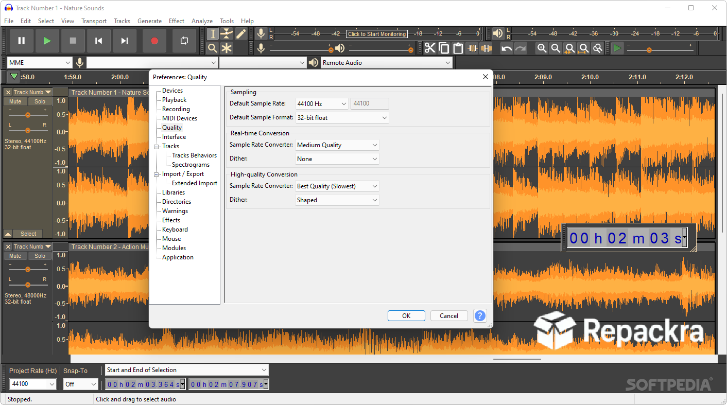The width and height of the screenshot is (727, 405).
Task: Open the Project Rate 44100 dropdown
Action: click(33, 384)
